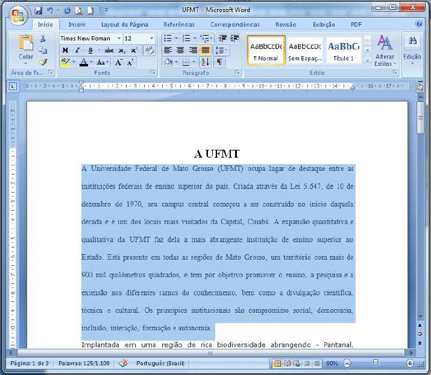Toggle strikethrough abc formatting
Image resolution: width=431 pixels, height=375 pixels.
pyautogui.click(x=109, y=50)
